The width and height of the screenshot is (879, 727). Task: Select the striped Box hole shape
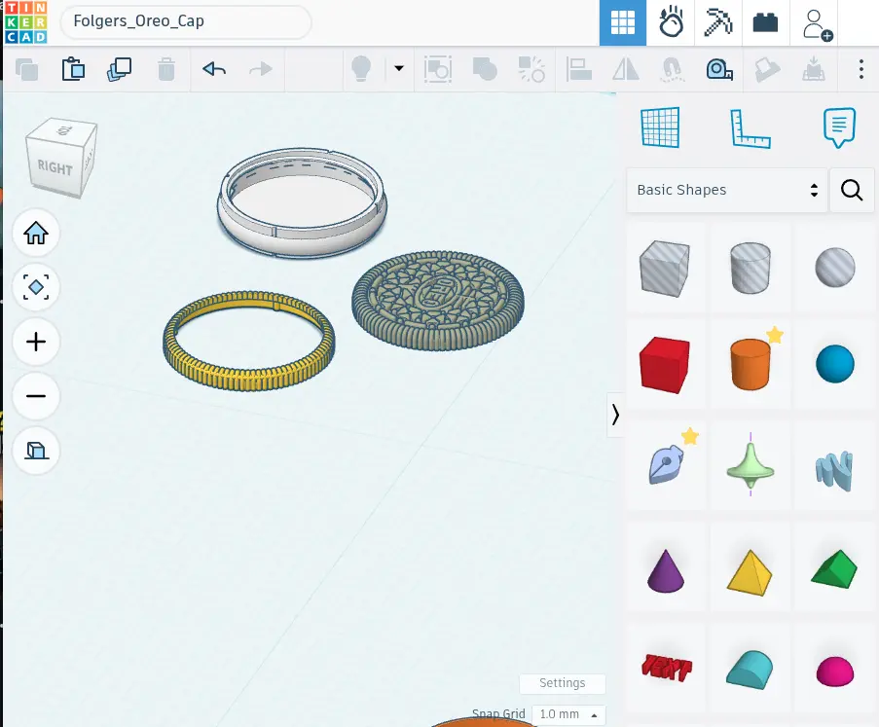[x=665, y=268]
